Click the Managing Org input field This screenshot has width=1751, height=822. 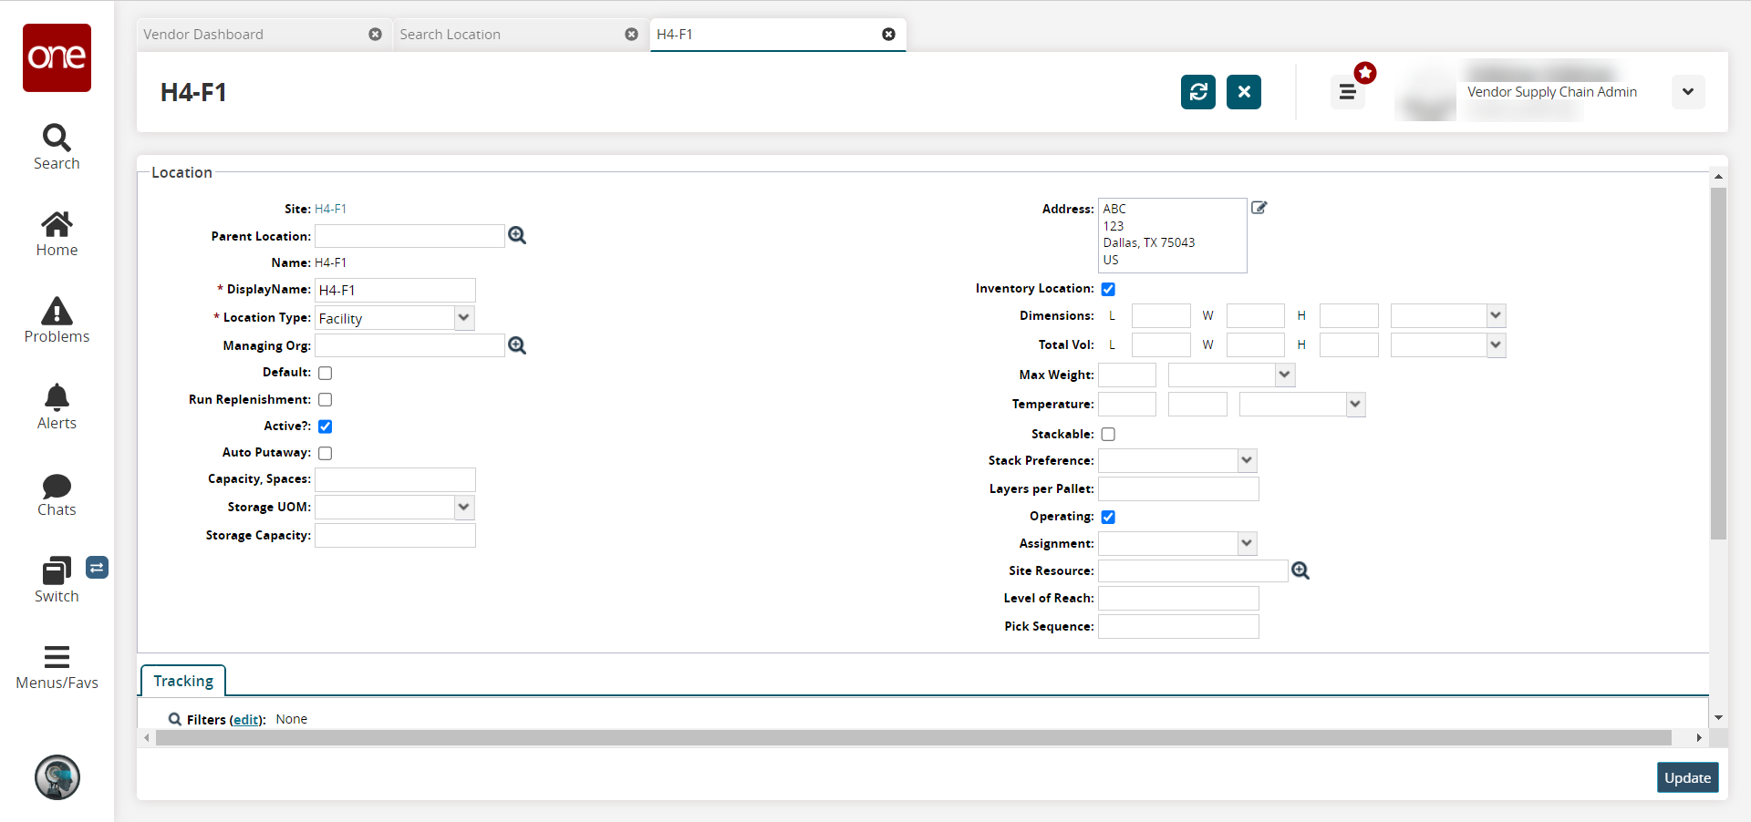pos(409,345)
